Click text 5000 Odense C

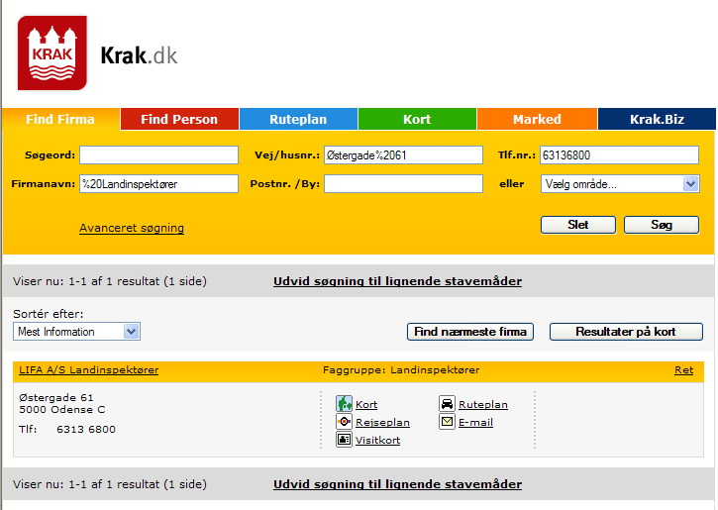(61, 410)
